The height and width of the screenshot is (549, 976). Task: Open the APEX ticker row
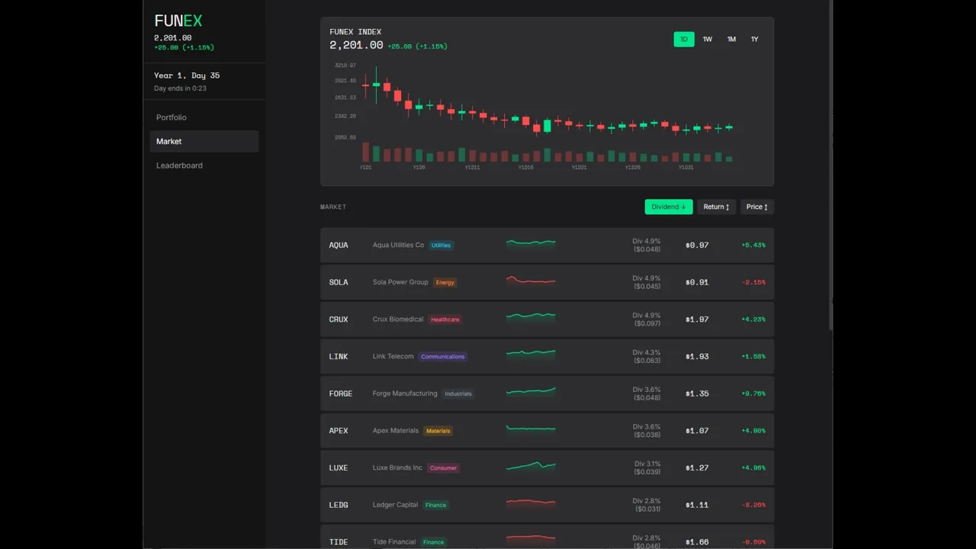547,431
